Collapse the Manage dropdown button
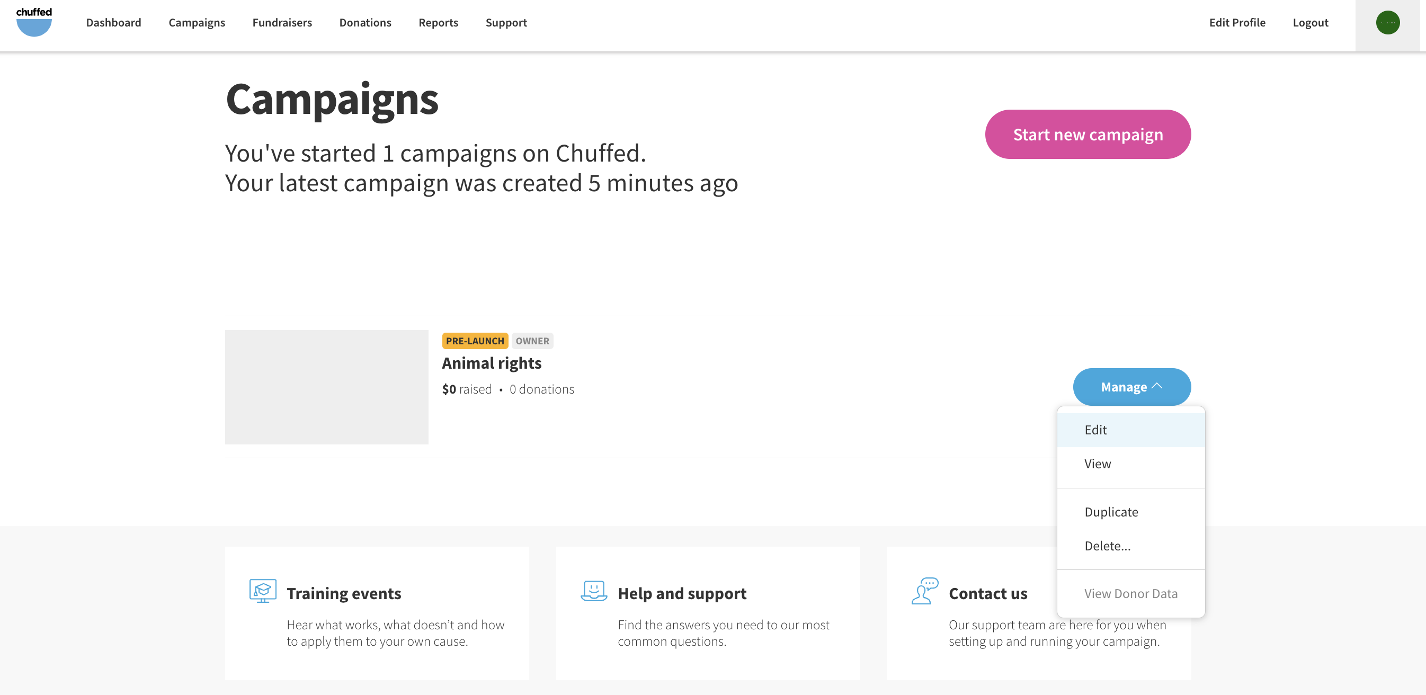 tap(1131, 387)
